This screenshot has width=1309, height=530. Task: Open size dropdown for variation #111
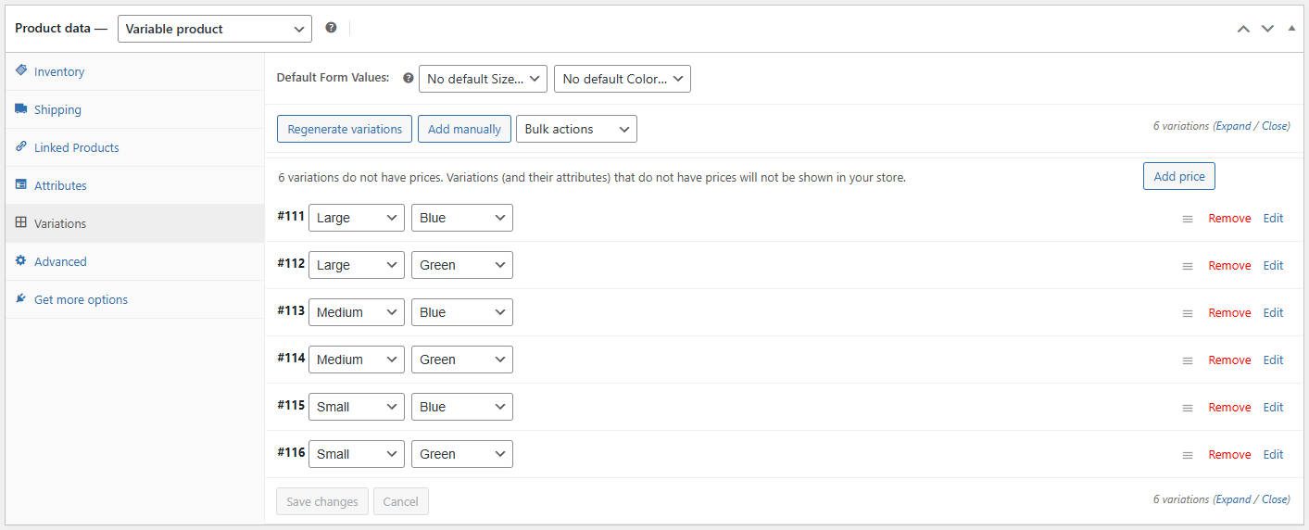[357, 218]
